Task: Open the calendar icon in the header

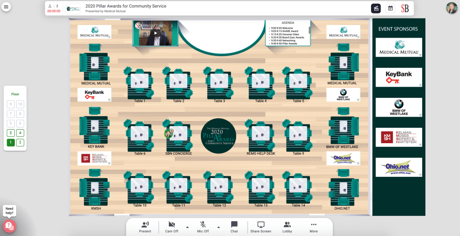Action: [x=390, y=8]
